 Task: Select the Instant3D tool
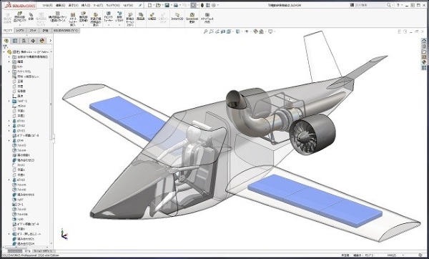[x=177, y=16]
